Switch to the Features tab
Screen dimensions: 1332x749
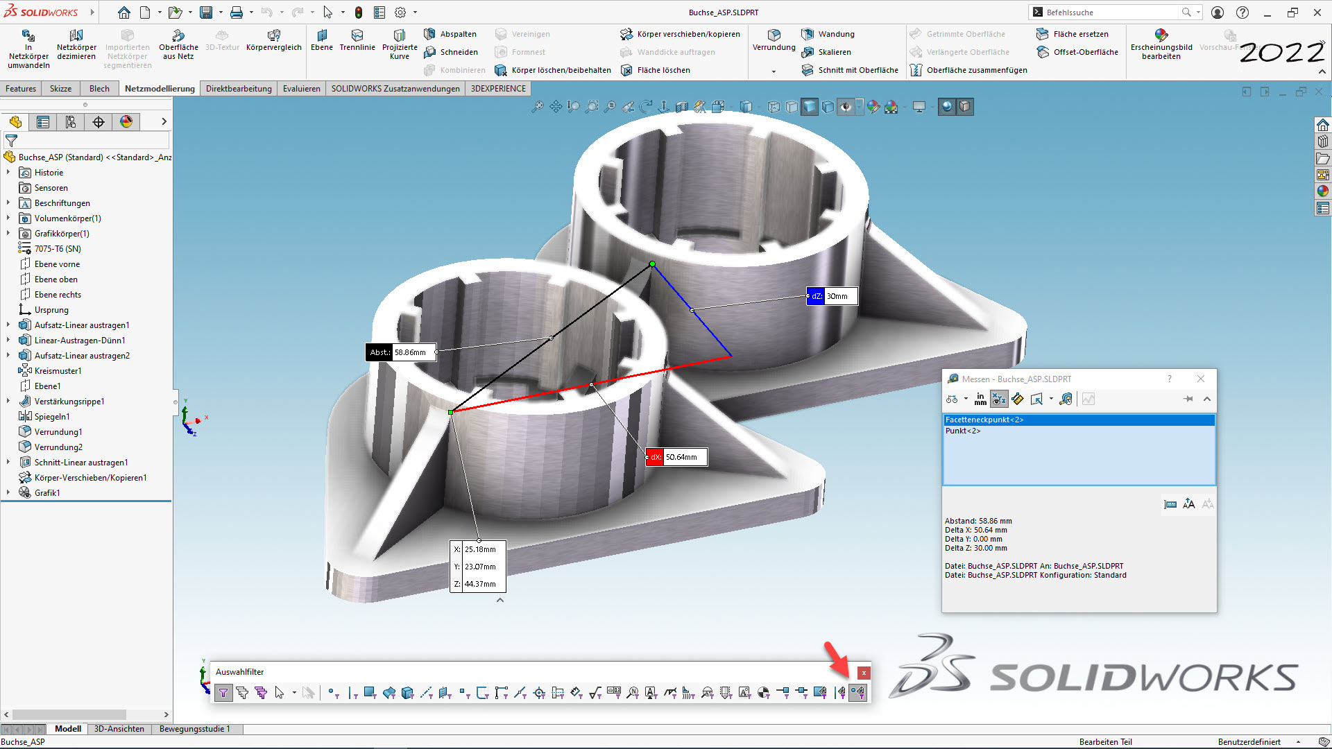point(21,88)
